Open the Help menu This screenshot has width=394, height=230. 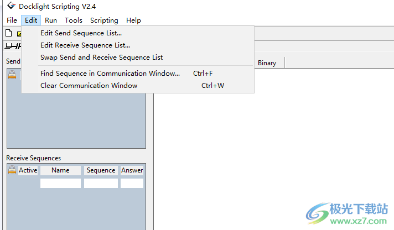[x=133, y=20]
